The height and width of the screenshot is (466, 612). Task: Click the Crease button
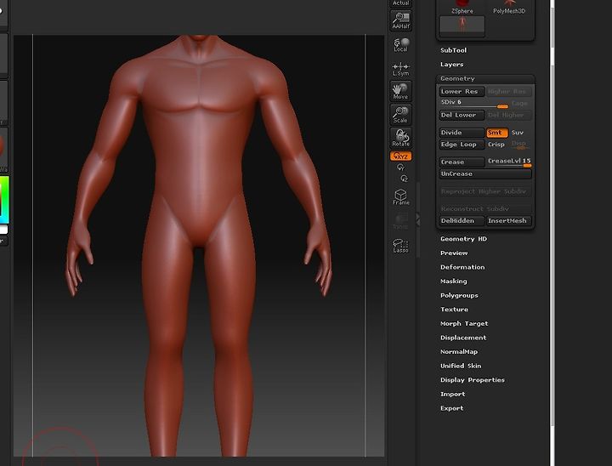(462, 162)
